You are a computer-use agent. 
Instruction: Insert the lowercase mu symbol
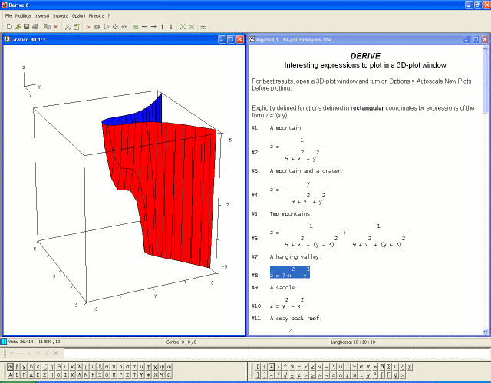[86, 366]
